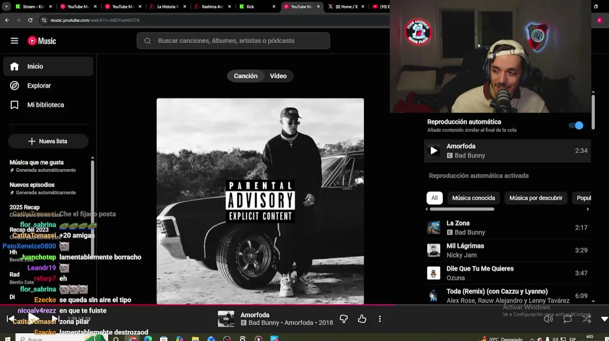Open the volume control

point(548,319)
